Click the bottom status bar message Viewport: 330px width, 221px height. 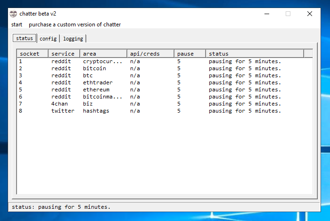click(61, 207)
